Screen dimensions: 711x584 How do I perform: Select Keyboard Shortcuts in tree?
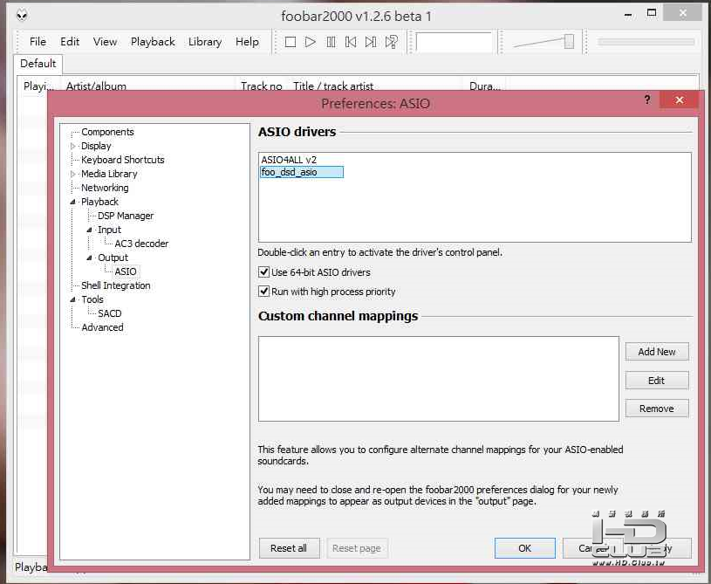(x=122, y=160)
